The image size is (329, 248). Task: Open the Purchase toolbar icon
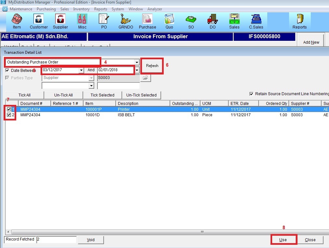(147, 21)
